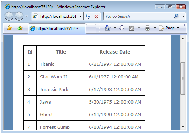Image resolution: width=190 pixels, height=134 pixels.
Task: Click the hand icon in command bar
Action: pos(122,28)
